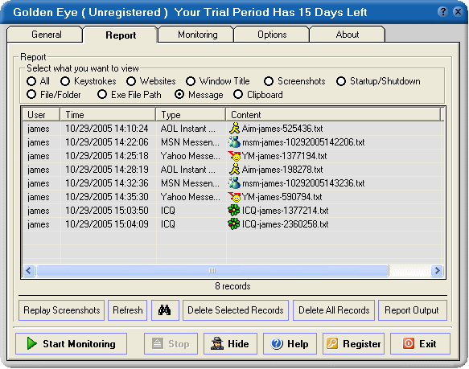The height and width of the screenshot is (369, 469).
Task: Open the Report tab
Action: pos(121,35)
